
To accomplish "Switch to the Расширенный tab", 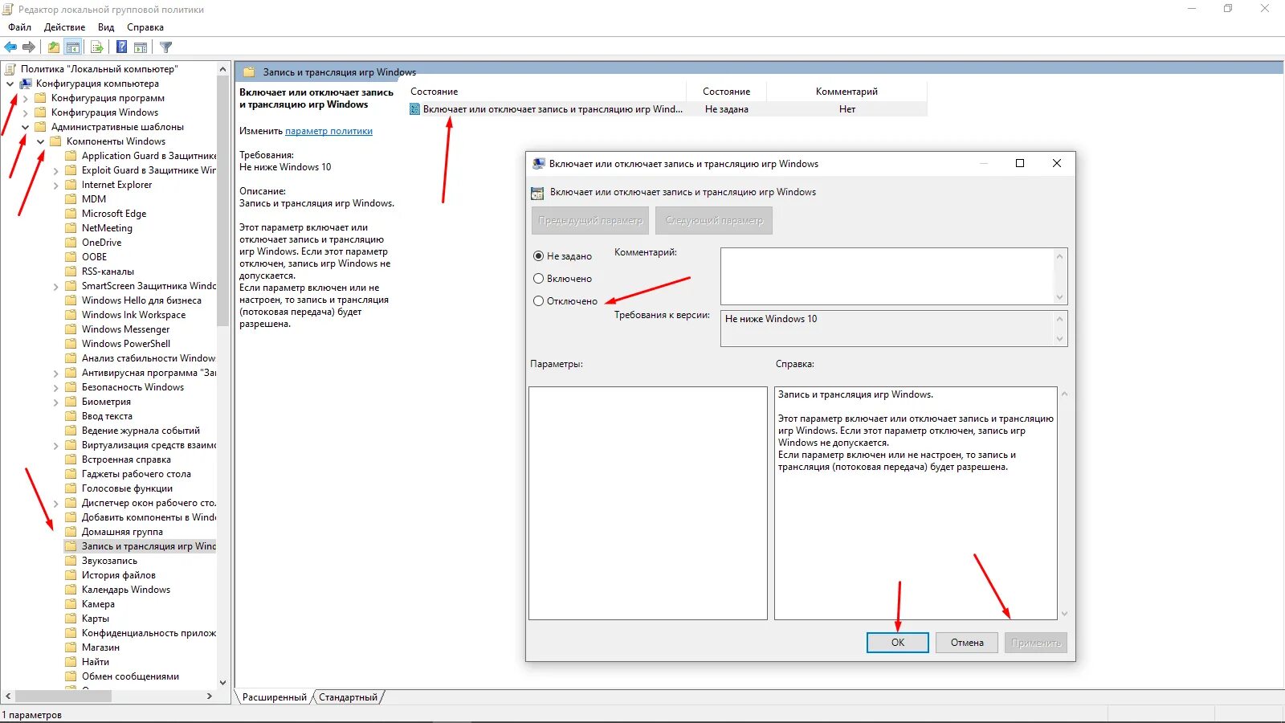I will [274, 697].
